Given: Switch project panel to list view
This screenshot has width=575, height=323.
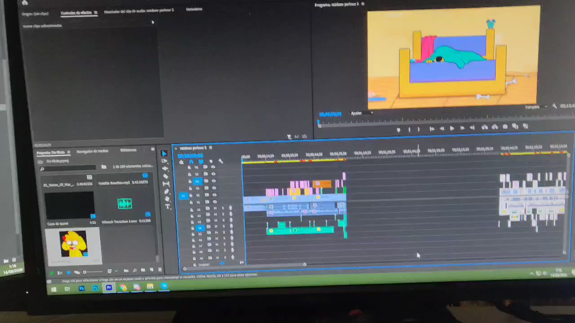Looking at the screenshot, I should (x=60, y=273).
